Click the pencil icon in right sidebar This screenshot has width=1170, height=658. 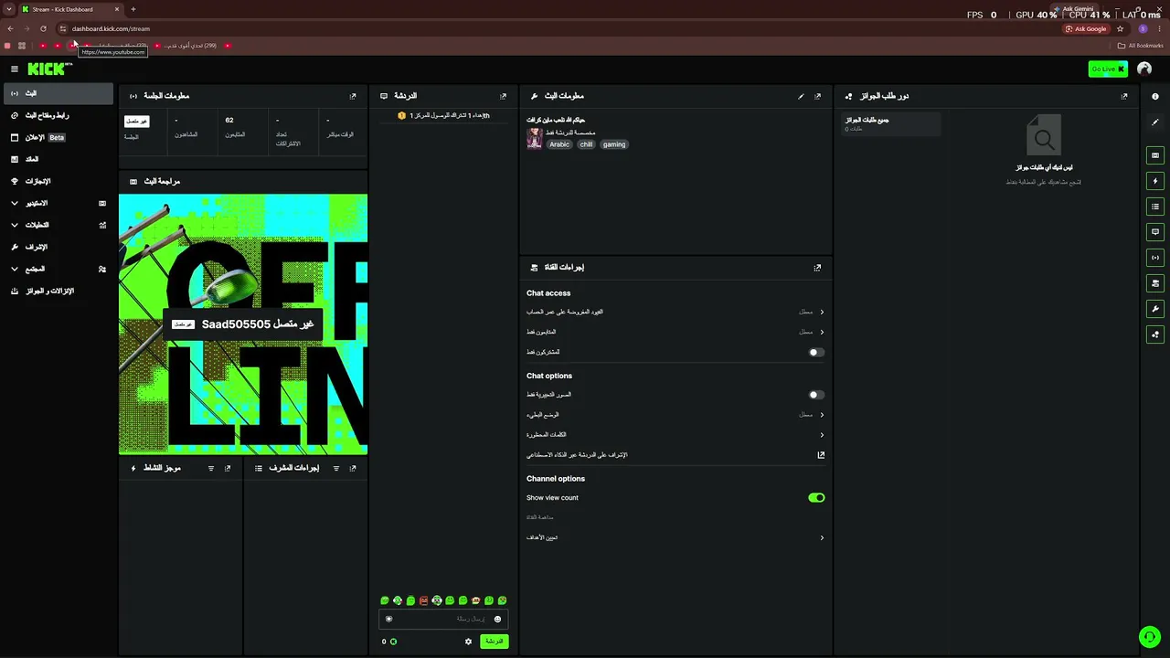point(1155,122)
